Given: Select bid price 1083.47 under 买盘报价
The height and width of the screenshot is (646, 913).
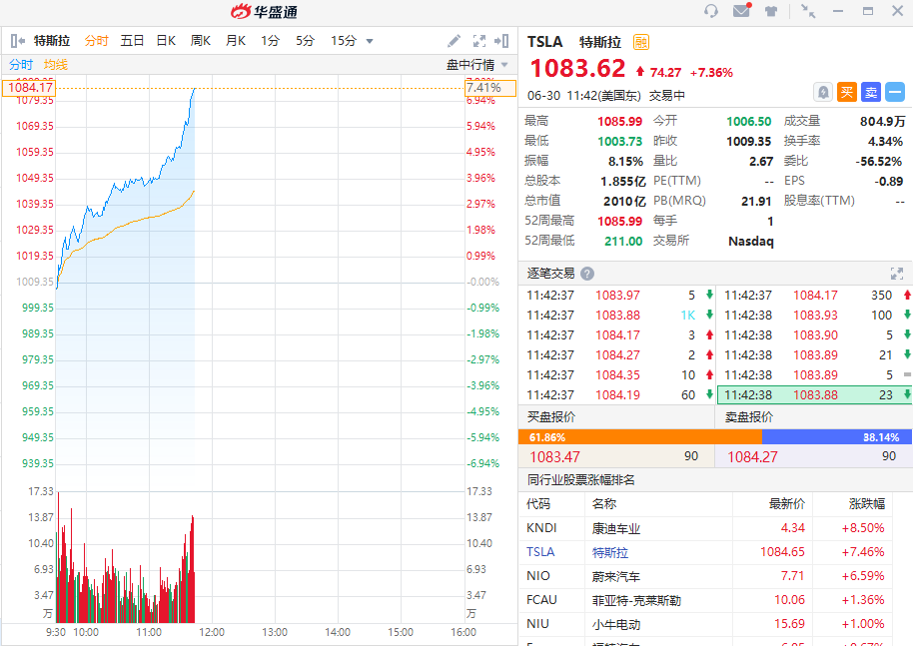Looking at the screenshot, I should [616, 456].
